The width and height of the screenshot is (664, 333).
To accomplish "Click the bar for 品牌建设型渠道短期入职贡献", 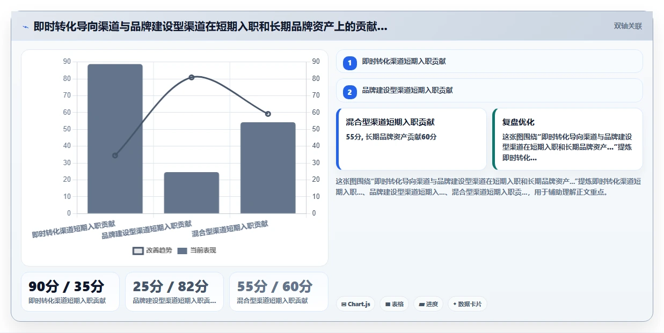I will [x=192, y=193].
